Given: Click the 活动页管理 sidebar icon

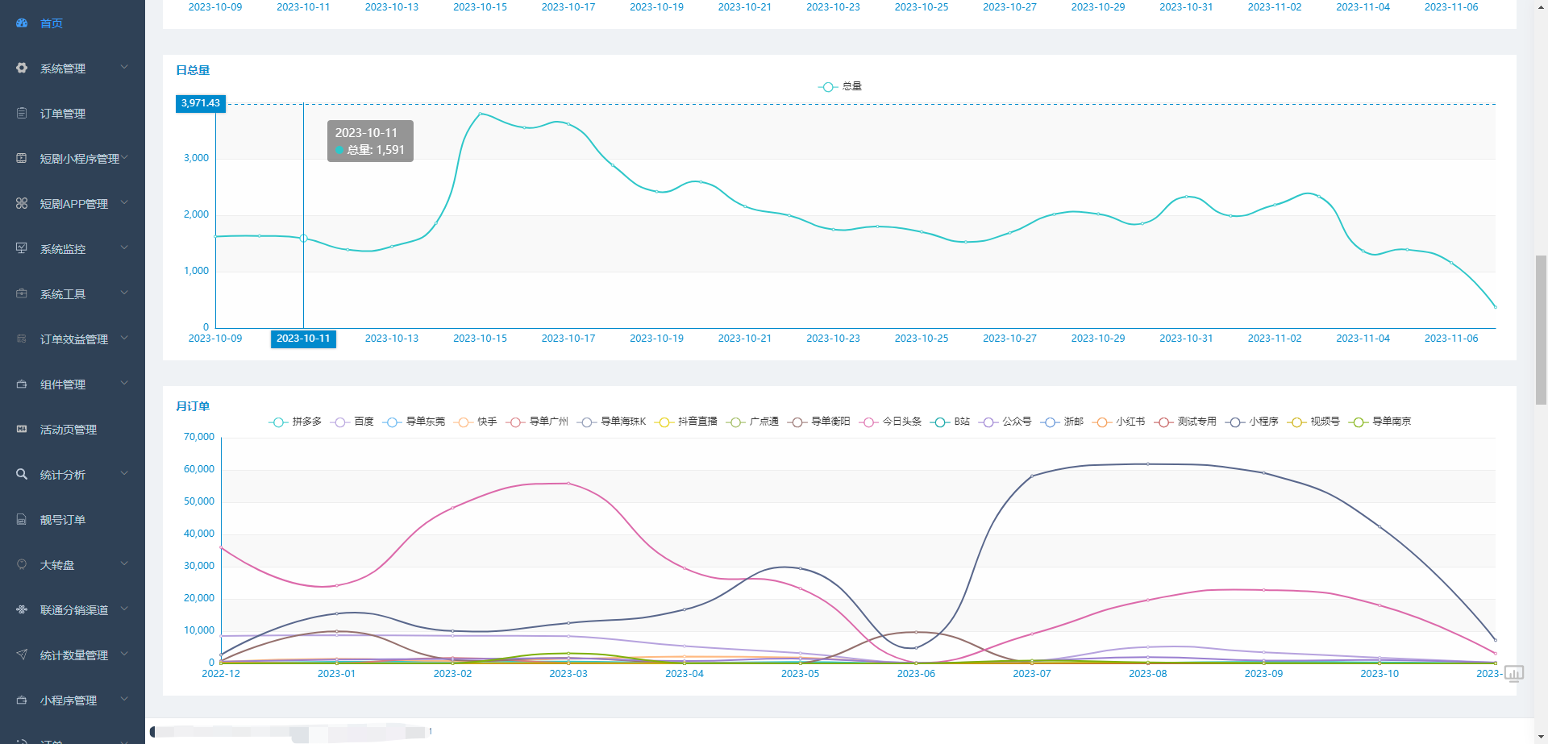Looking at the screenshot, I should click(22, 430).
